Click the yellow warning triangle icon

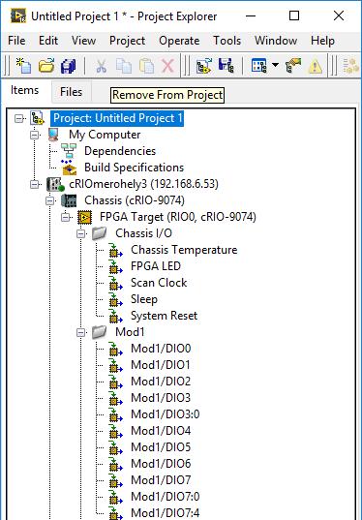click(316, 66)
